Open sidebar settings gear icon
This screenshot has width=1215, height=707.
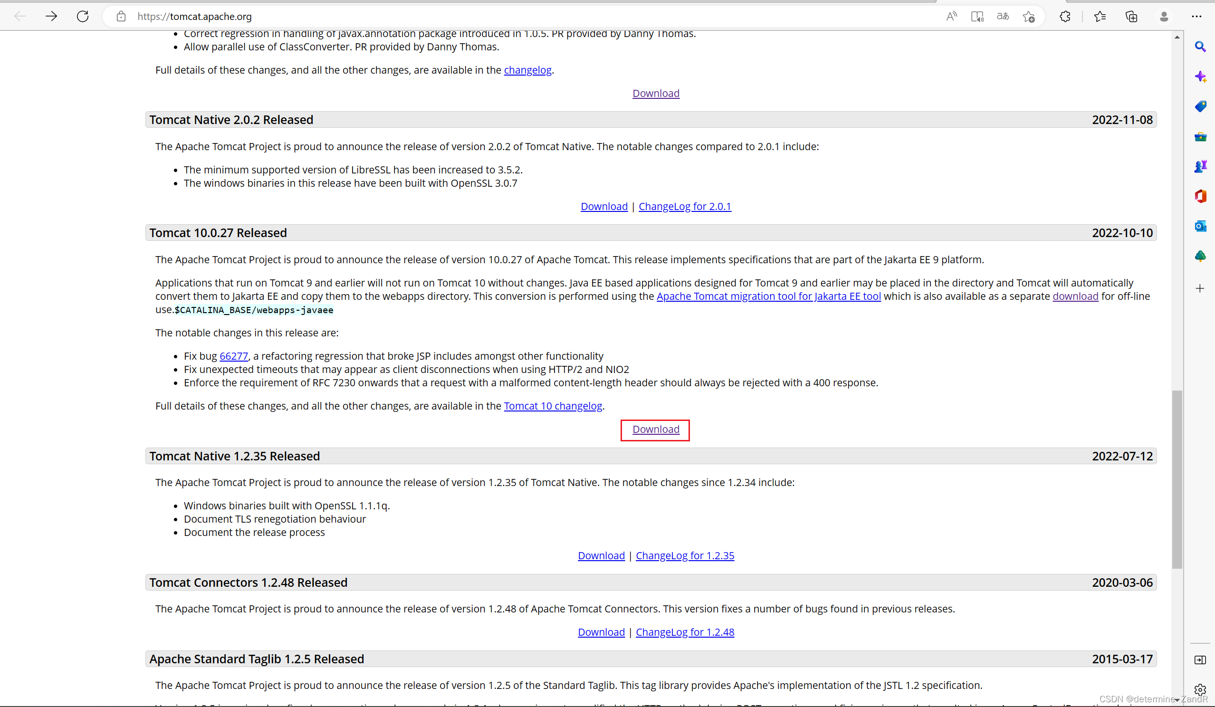coord(1201,689)
